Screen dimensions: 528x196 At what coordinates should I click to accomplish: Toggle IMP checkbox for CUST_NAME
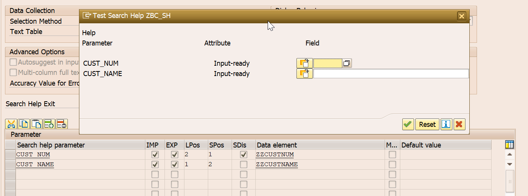[x=155, y=165]
